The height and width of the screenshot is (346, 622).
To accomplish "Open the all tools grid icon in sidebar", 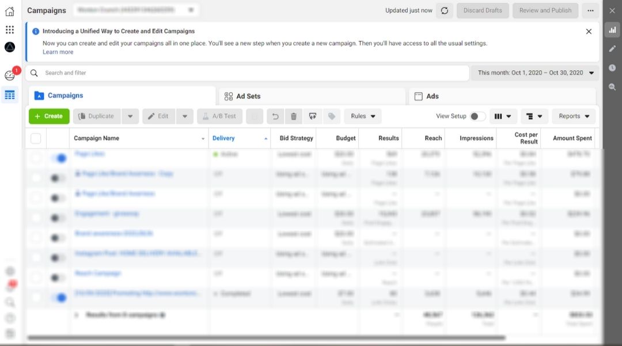I will click(x=9, y=29).
